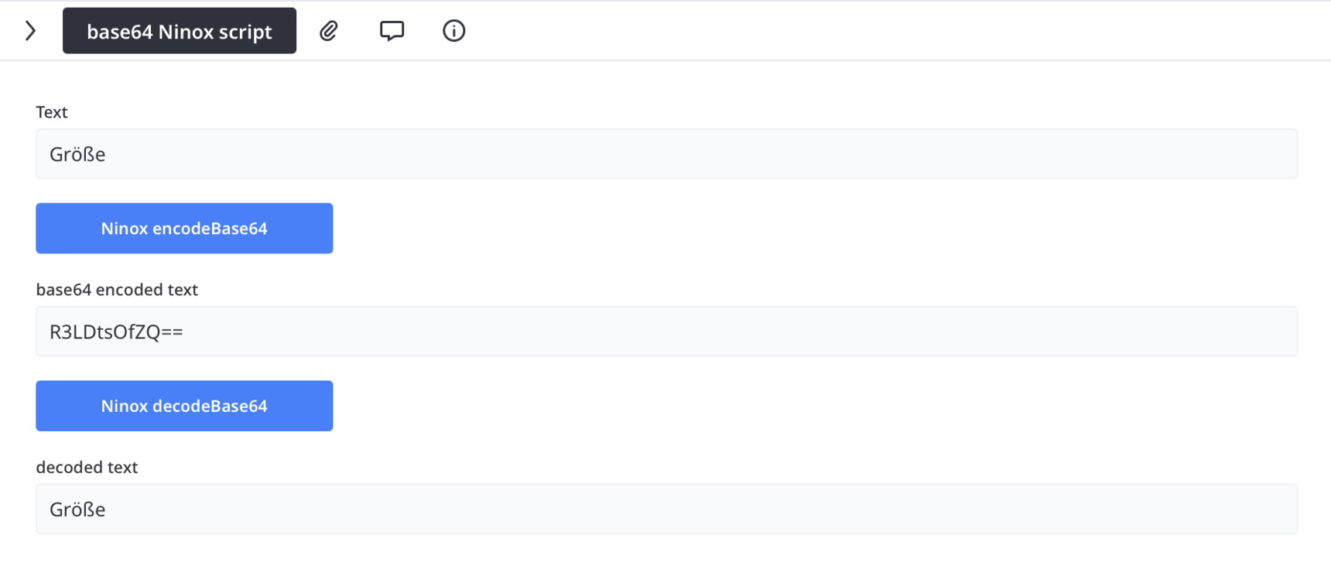The width and height of the screenshot is (1331, 585).
Task: Click the "base64 encoded text" label
Action: coord(117,290)
